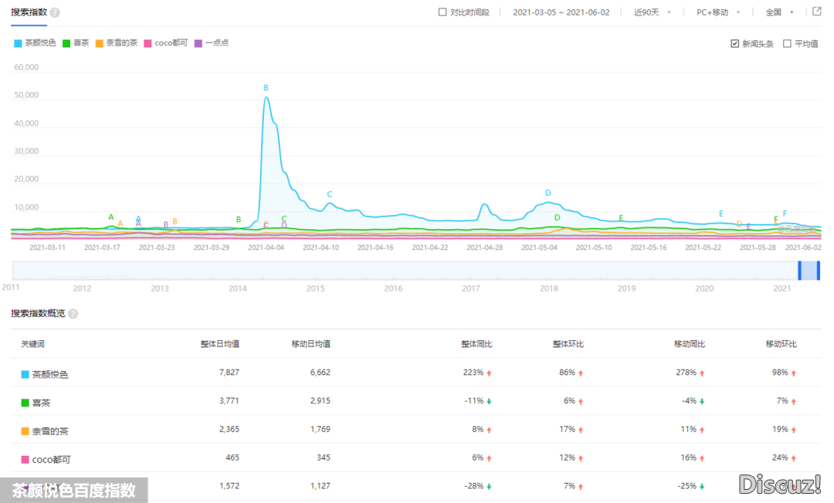This screenshot has height=503, width=834.
Task: Toggle the 喜茶 series in the legend
Action: click(76, 43)
